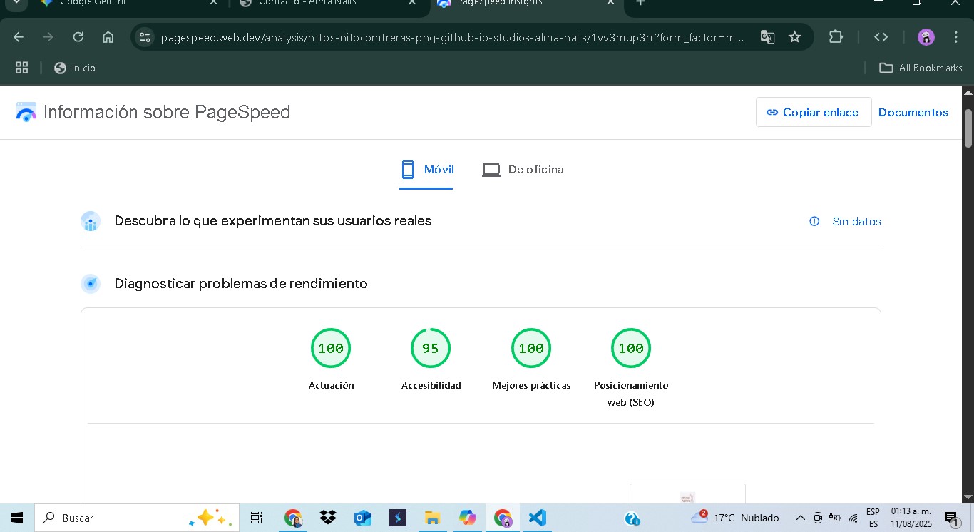
Task: Click the Mejores prácticas score gauge
Action: click(531, 348)
